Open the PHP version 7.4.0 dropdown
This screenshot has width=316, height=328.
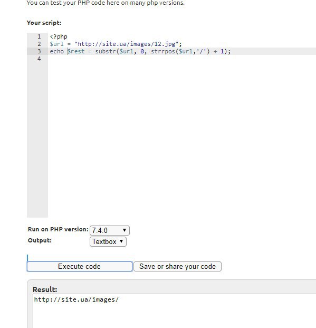(x=110, y=230)
